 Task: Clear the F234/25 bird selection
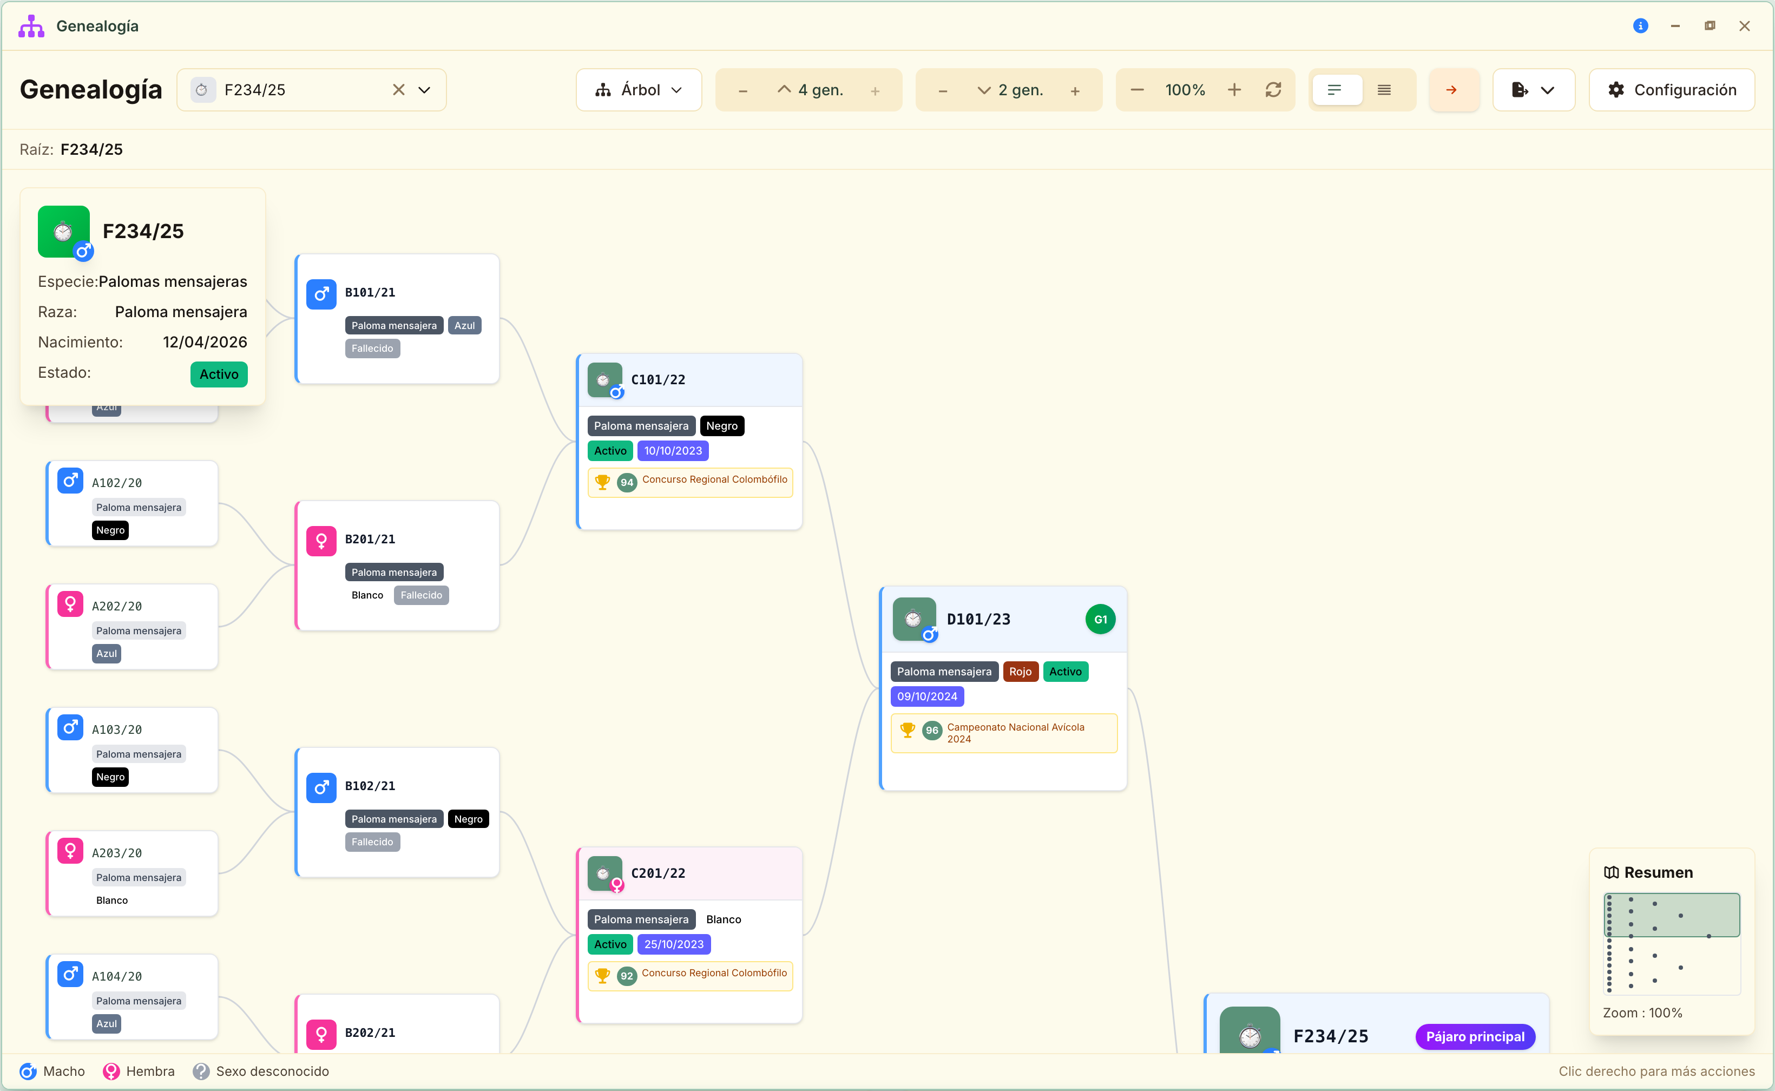[398, 89]
